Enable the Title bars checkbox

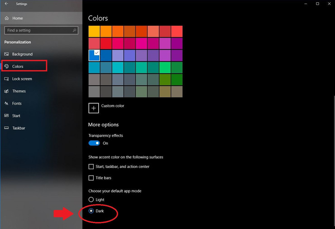pyautogui.click(x=91, y=178)
